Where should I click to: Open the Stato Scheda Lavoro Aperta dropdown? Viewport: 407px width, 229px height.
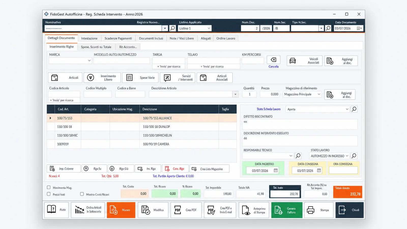318,109
